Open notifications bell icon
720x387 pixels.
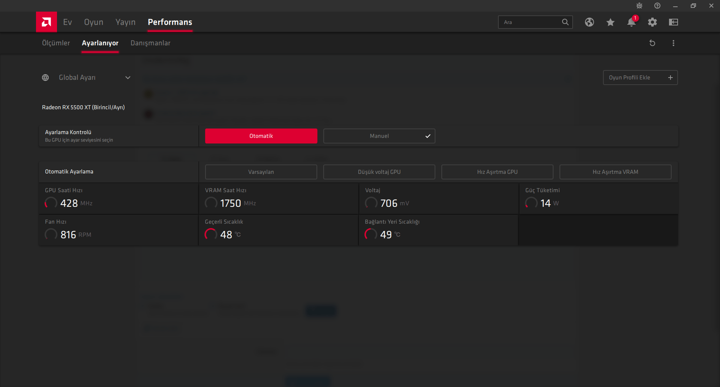pos(631,22)
